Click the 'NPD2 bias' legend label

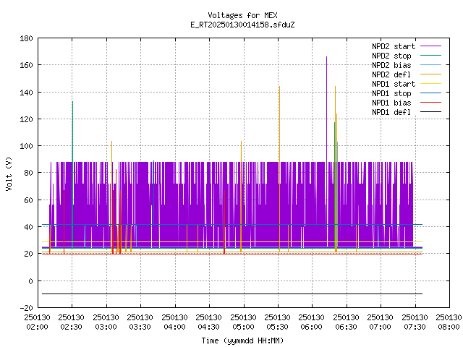(x=391, y=65)
